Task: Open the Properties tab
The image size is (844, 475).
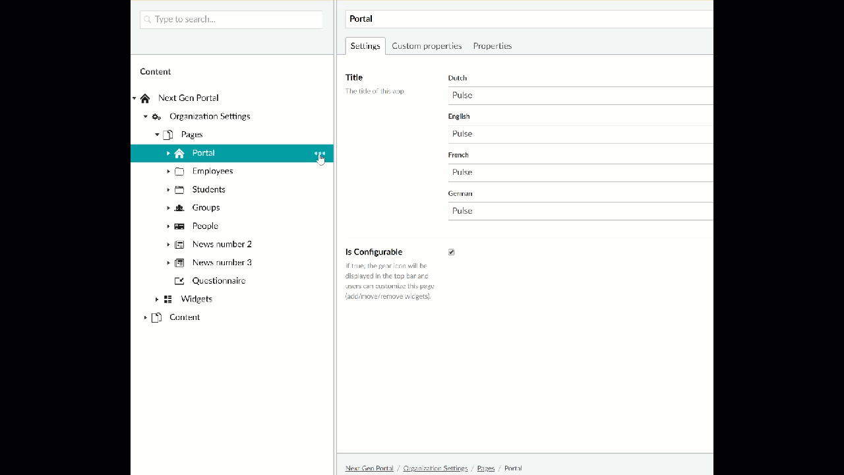Action: point(493,46)
